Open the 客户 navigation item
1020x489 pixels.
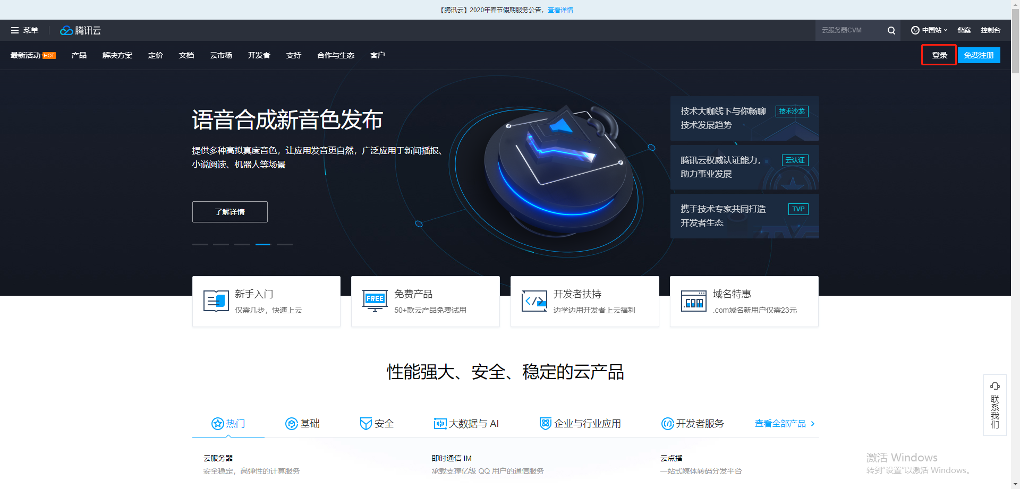tap(378, 55)
